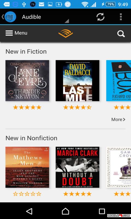Tap the mail notification icon in status bar
131x219 pixels.
pos(41,4)
